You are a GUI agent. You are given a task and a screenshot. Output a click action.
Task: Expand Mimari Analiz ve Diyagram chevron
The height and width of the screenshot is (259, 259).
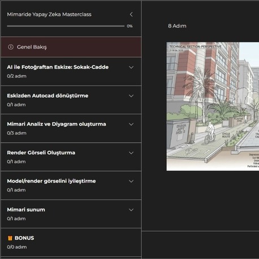131,124
